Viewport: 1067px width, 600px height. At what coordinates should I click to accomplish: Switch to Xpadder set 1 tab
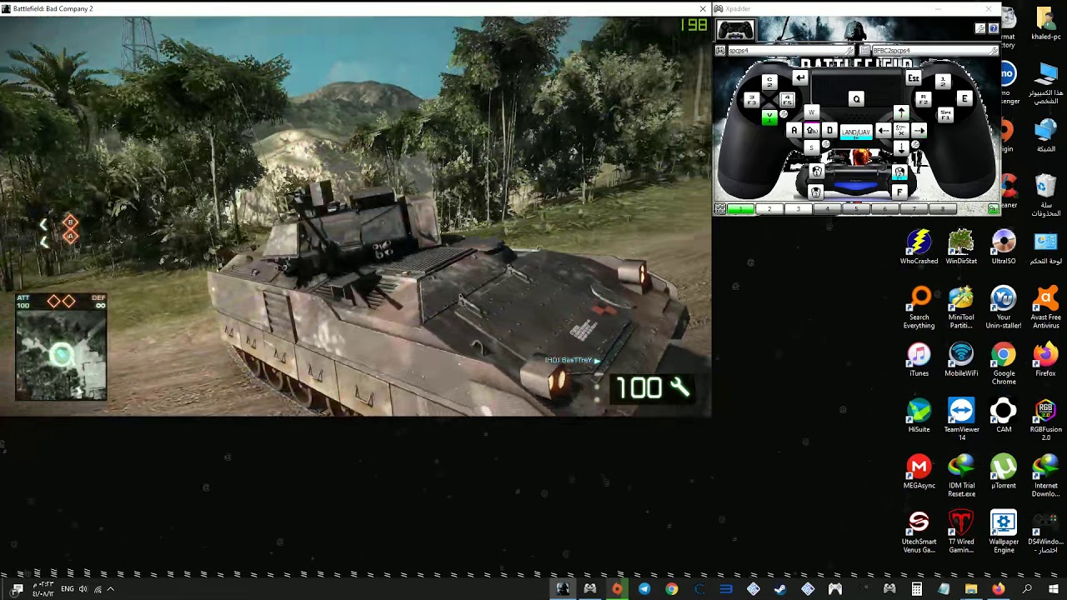741,208
